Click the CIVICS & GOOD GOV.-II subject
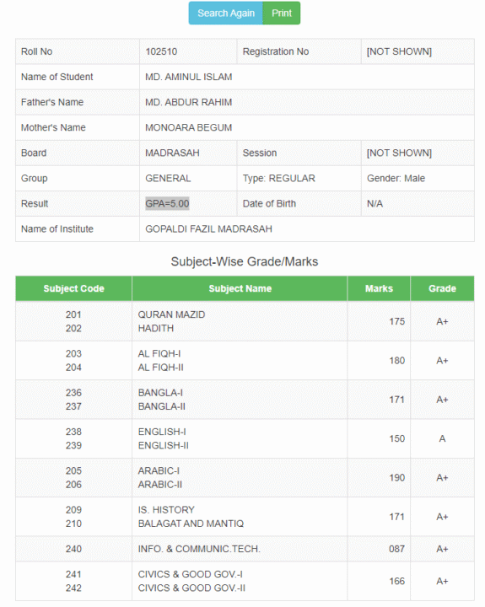 (191, 588)
